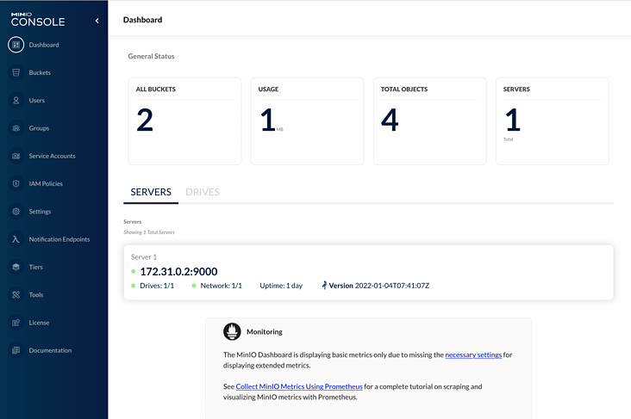Open the Settings gear icon

tap(16, 212)
